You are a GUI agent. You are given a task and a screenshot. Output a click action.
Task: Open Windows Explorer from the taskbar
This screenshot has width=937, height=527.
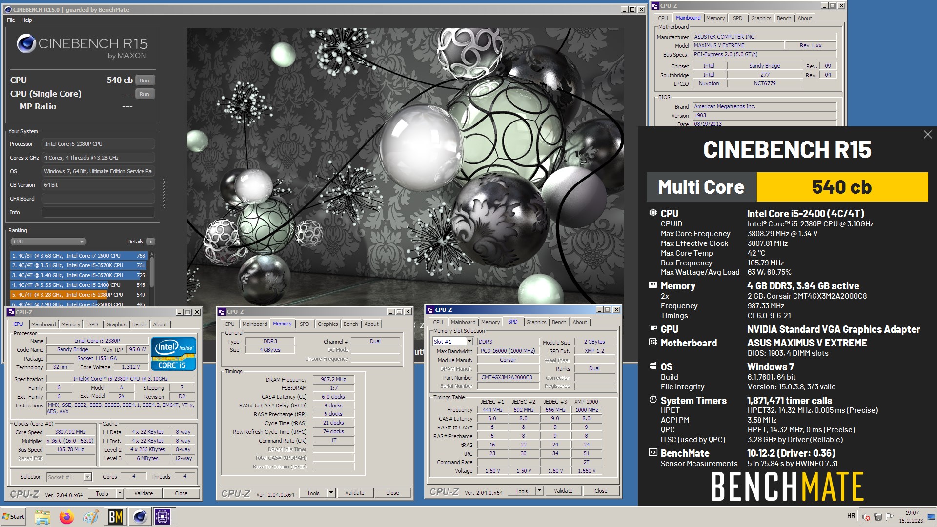pos(42,517)
